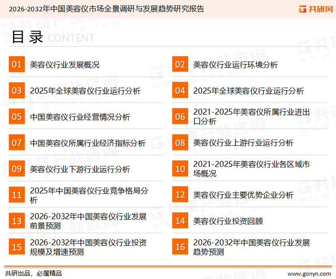Select the orange 15 number badge
336x279 pixels.
click(x=17, y=247)
